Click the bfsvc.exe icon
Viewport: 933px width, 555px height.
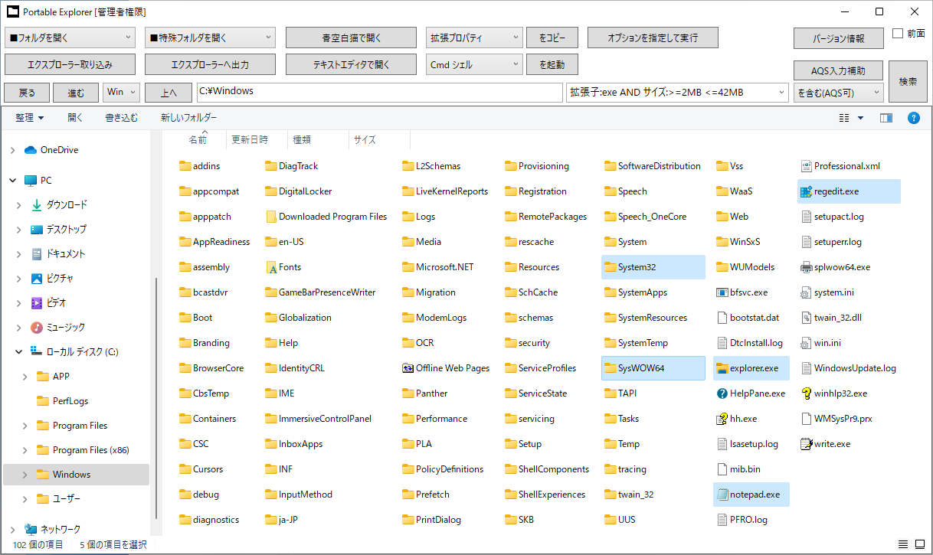[x=722, y=292]
